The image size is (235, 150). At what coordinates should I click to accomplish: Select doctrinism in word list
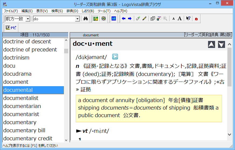pos(33,58)
